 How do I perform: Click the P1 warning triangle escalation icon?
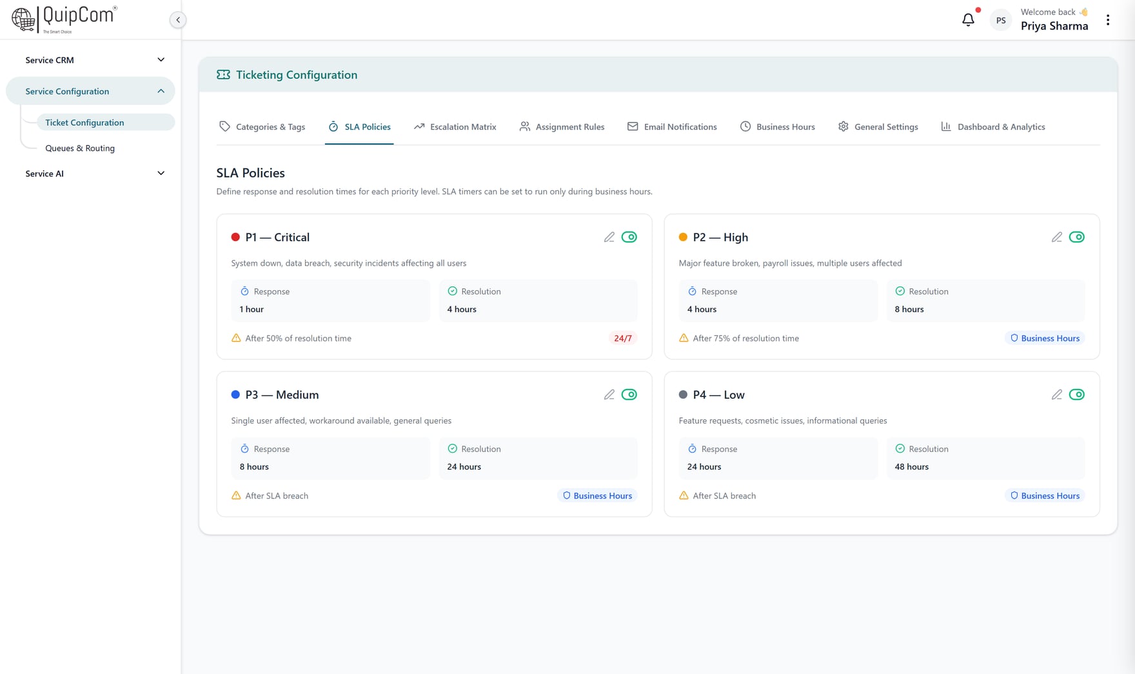236,338
